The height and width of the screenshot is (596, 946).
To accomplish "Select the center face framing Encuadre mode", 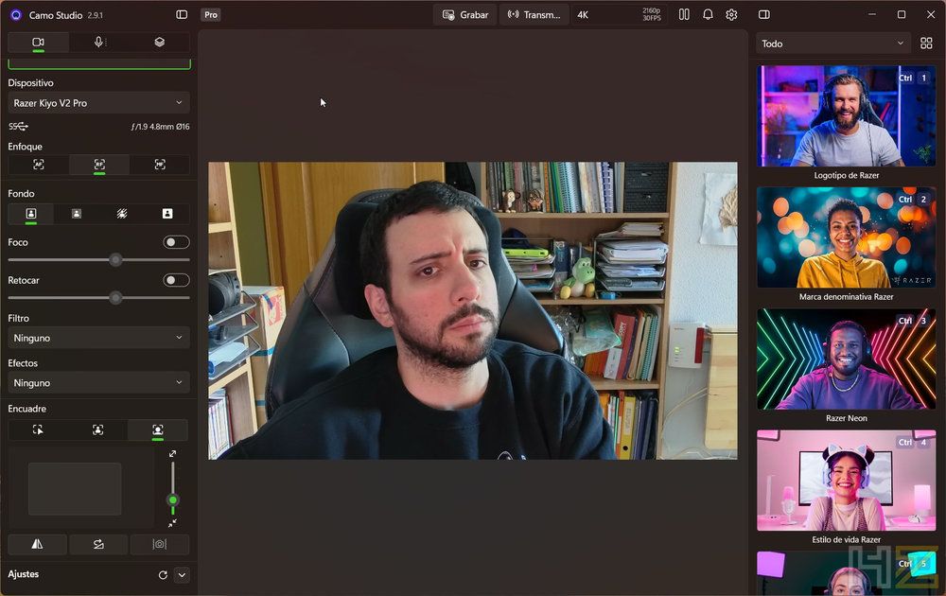I will [x=97, y=430].
